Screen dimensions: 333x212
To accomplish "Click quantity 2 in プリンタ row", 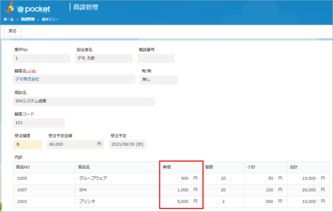I will 224,202.
